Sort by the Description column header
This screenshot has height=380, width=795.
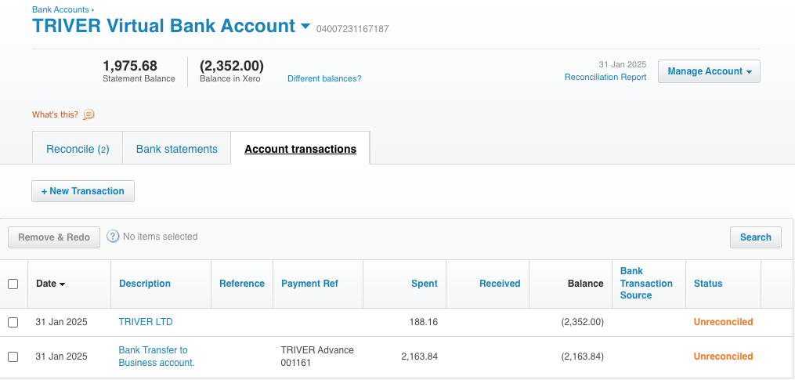pos(145,284)
